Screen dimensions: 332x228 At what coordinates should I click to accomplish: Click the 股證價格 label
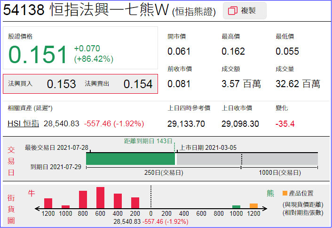click(x=20, y=36)
